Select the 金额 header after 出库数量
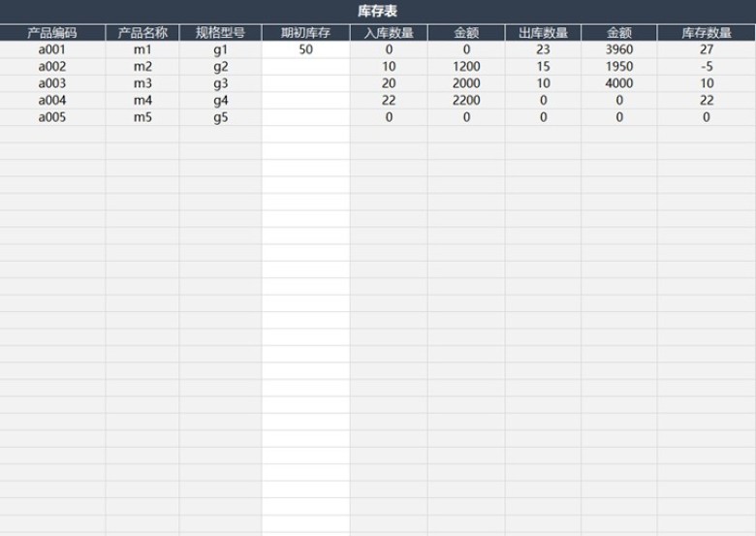 [619, 33]
